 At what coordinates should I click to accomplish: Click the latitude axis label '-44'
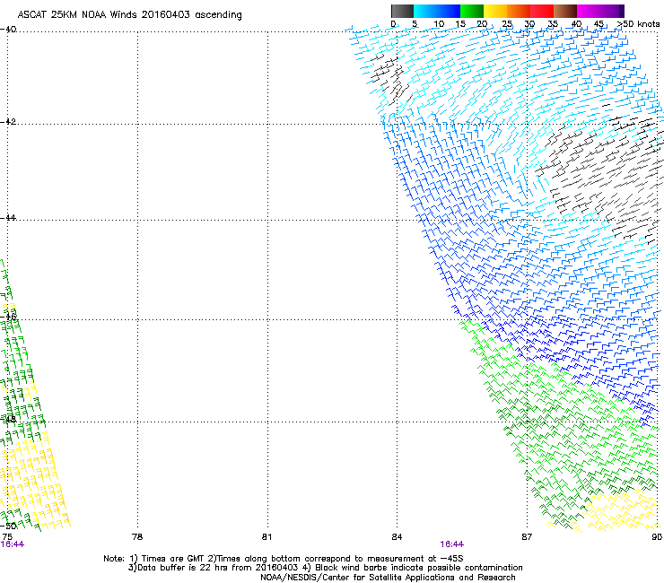8,218
